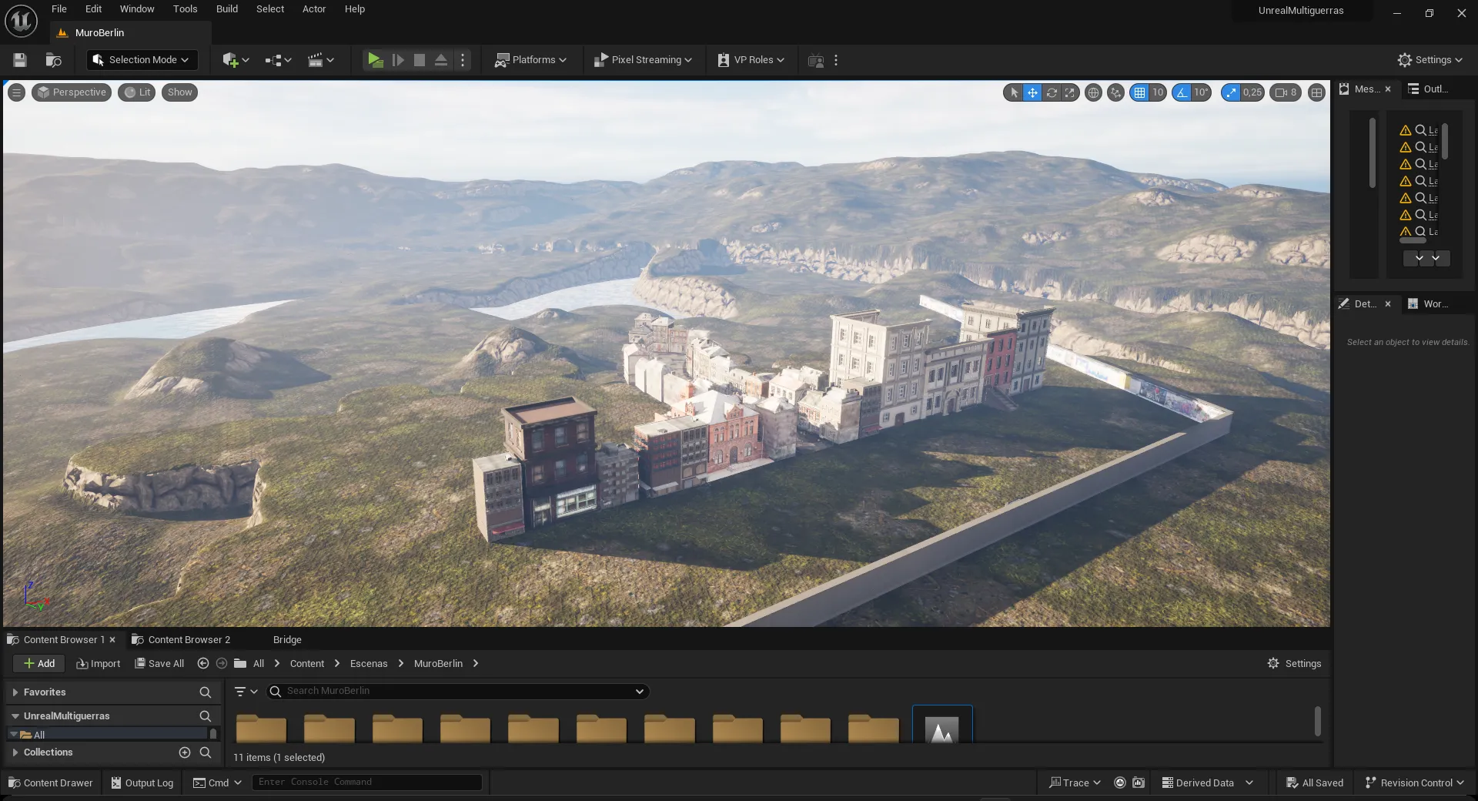Toggle rotation snapping angle icon
The width and height of the screenshot is (1478, 801).
(1182, 92)
